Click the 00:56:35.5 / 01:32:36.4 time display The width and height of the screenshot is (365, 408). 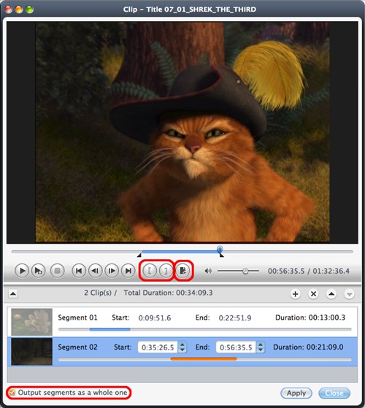tap(309, 271)
